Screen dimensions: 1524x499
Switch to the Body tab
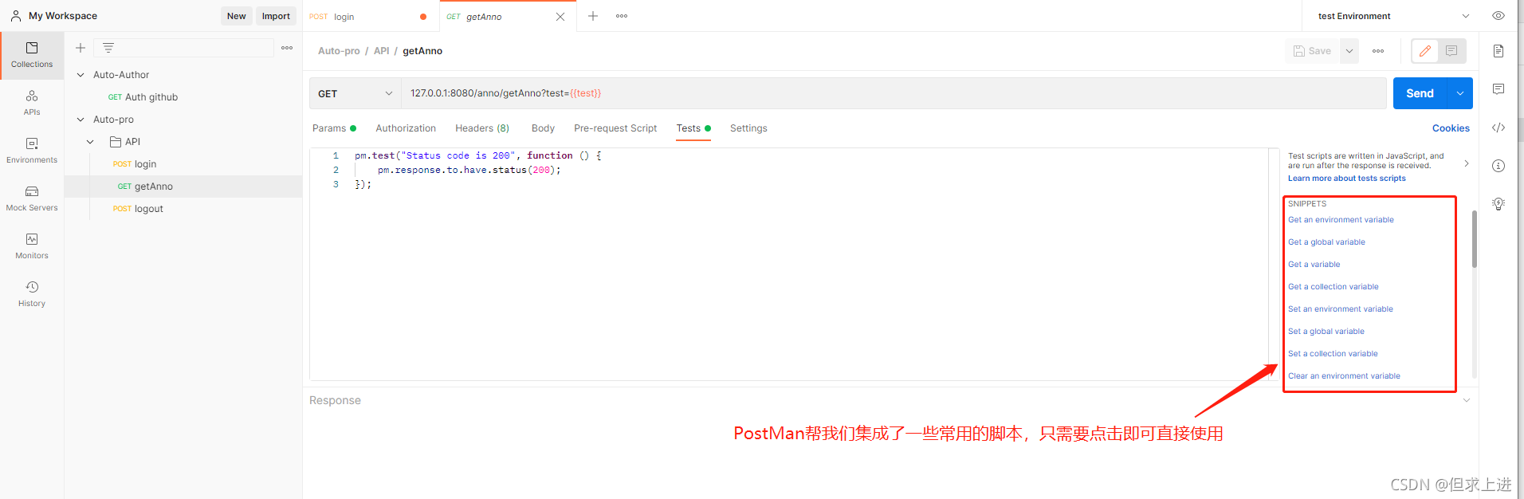point(543,128)
